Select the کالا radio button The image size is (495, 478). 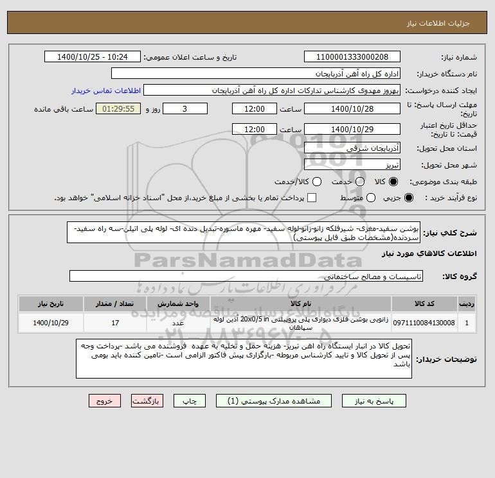tap(393, 182)
